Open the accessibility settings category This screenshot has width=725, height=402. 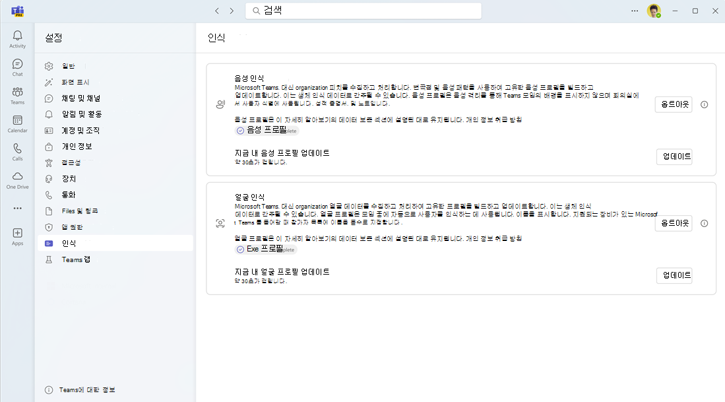[115, 163]
